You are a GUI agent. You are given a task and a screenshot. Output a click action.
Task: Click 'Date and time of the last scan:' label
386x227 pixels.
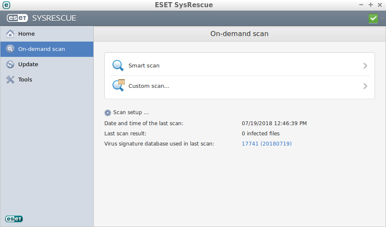(144, 123)
